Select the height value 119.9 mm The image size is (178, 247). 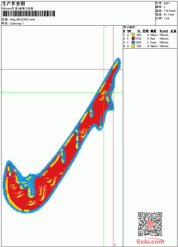point(170,11)
